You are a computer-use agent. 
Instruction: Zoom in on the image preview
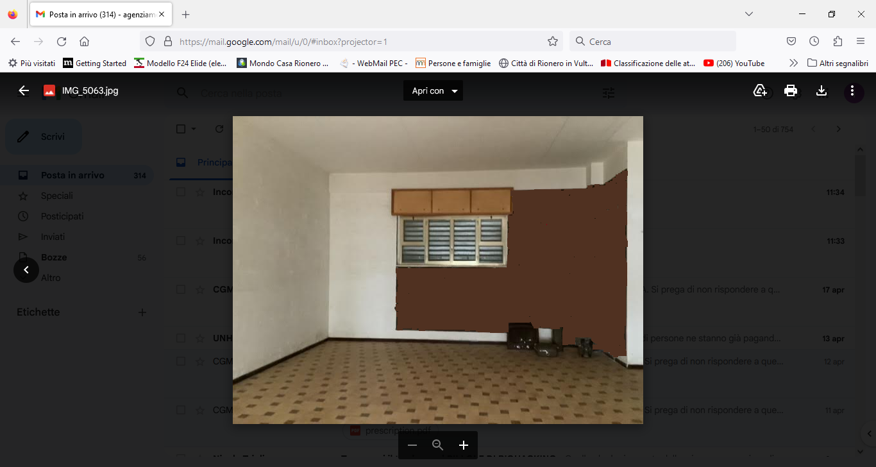coord(464,445)
